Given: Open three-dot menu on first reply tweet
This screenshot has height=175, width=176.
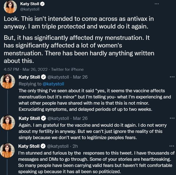Looking at the screenshot, I should (172, 77).
